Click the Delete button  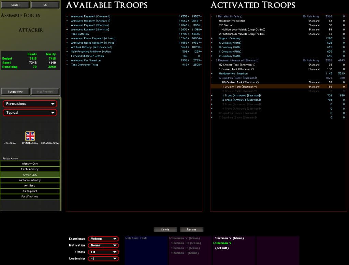click(x=165, y=229)
